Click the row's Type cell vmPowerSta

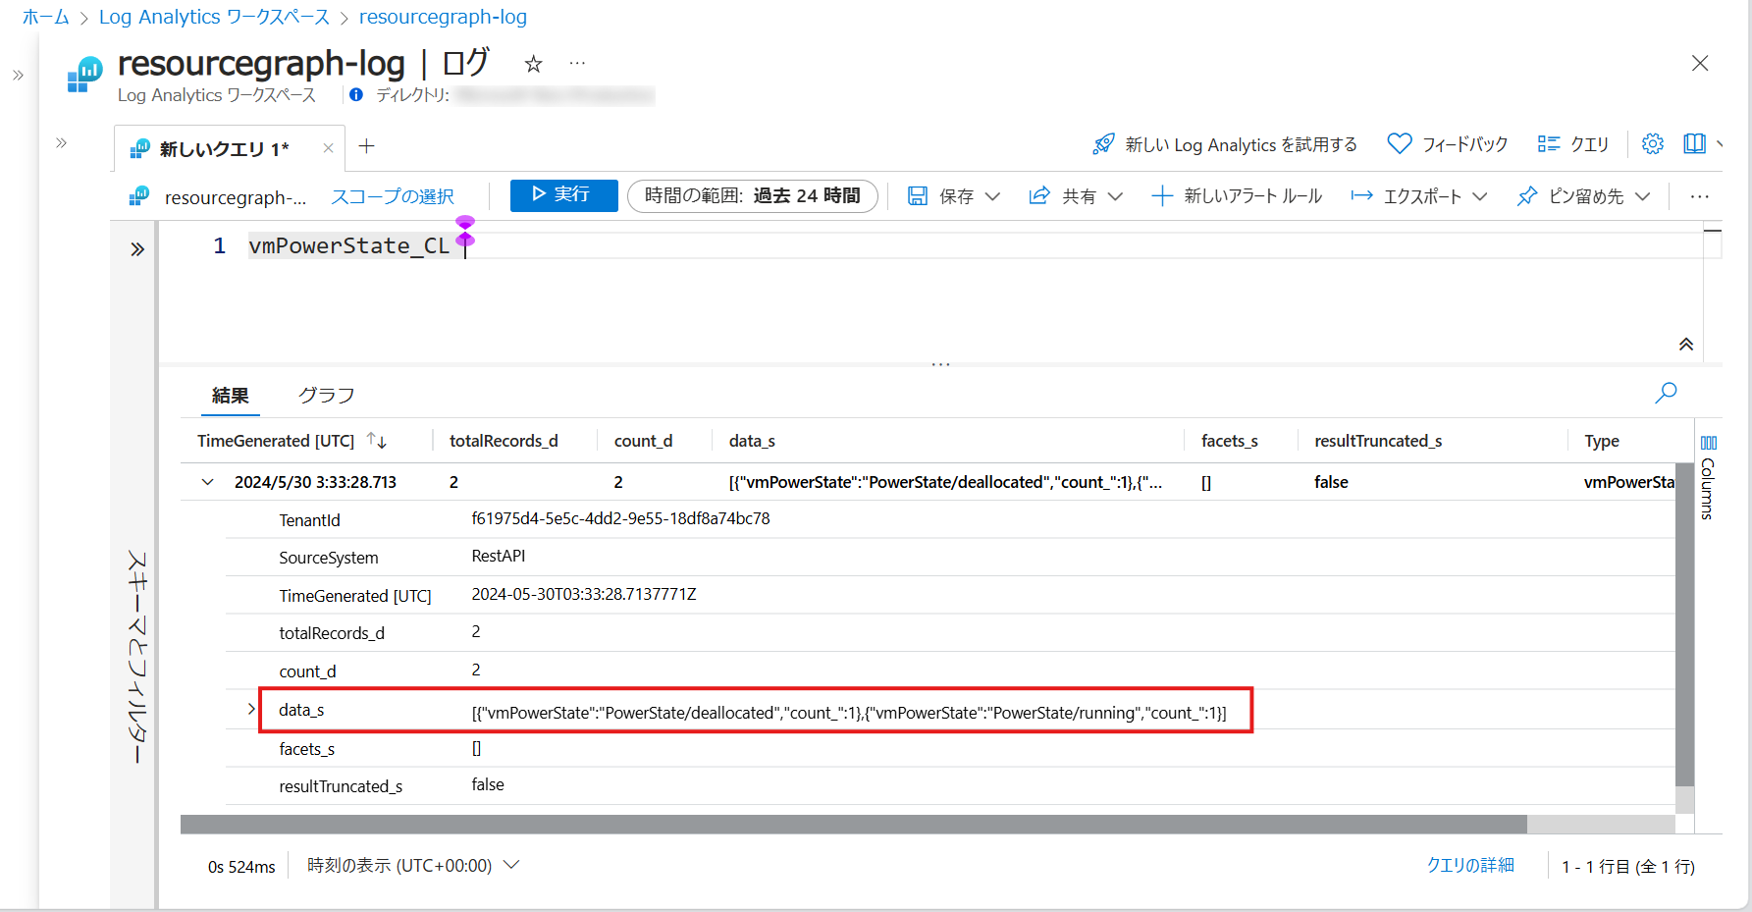pyautogui.click(x=1628, y=482)
